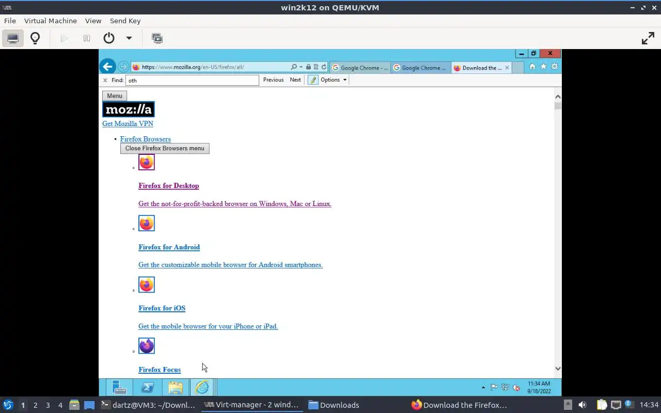Click Previous in the Find bar
The image size is (661, 413).
(273, 80)
